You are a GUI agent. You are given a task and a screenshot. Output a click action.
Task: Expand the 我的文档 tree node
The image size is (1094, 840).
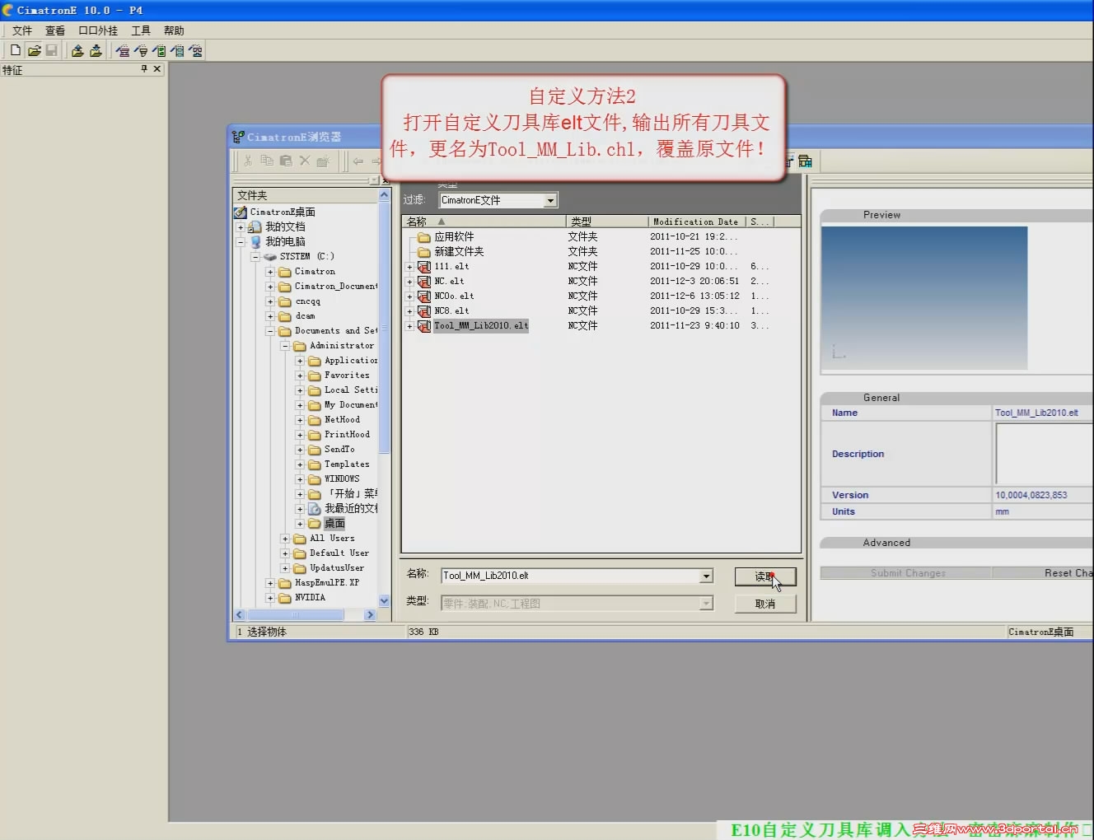241,227
